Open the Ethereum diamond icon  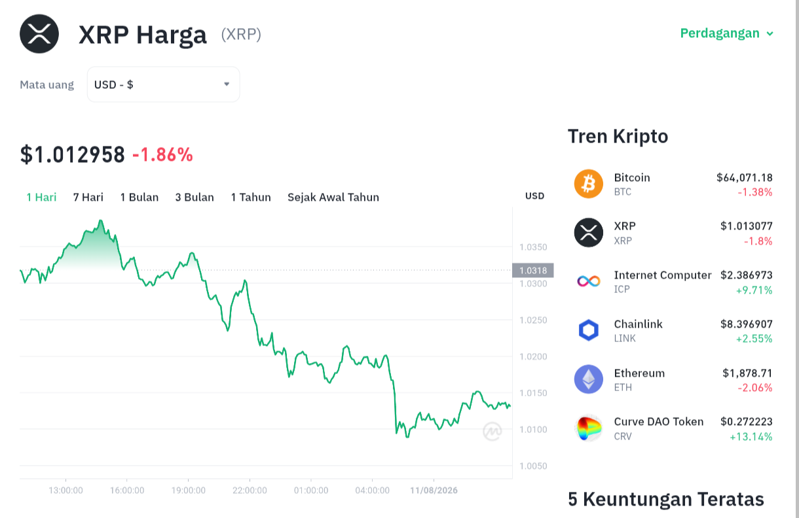pyautogui.click(x=588, y=379)
